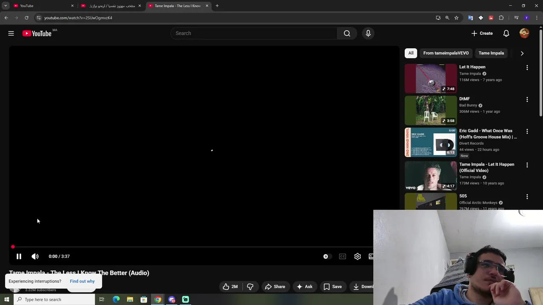Click the Windows taskbar search box

point(54,299)
